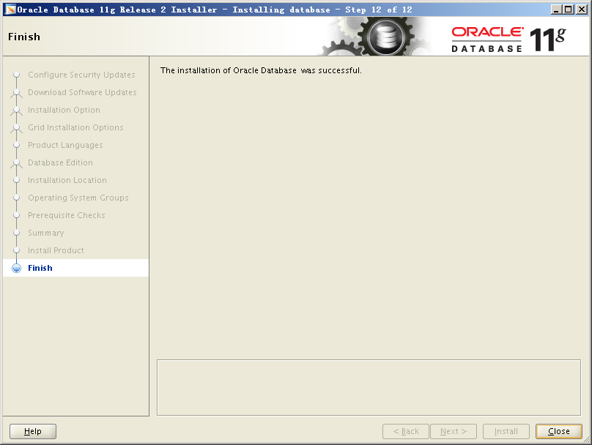Select the Installation Location step
The width and height of the screenshot is (592, 445).
pos(67,180)
